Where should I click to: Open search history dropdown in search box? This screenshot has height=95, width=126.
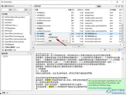click(x=95, y=6)
